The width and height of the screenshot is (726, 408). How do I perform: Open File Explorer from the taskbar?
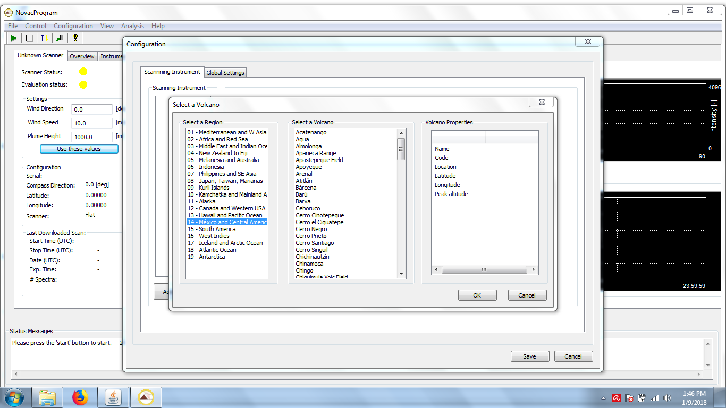coord(47,397)
